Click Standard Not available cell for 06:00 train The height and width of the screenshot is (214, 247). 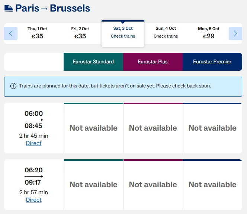pos(93,128)
